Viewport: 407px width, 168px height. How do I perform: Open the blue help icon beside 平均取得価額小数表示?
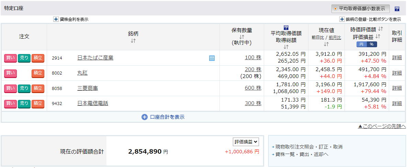coord(397,9)
